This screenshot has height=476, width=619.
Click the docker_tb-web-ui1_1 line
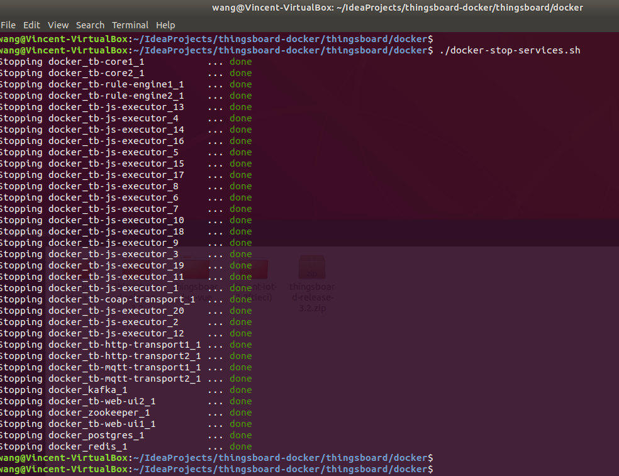[126, 424]
